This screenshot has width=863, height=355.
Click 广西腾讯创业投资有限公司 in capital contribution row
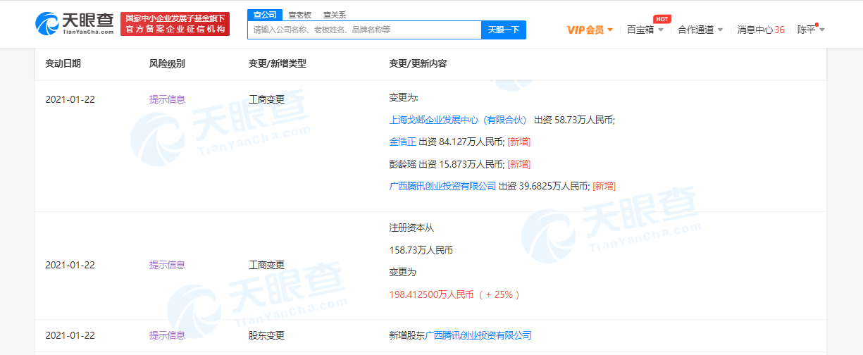pyautogui.click(x=442, y=186)
